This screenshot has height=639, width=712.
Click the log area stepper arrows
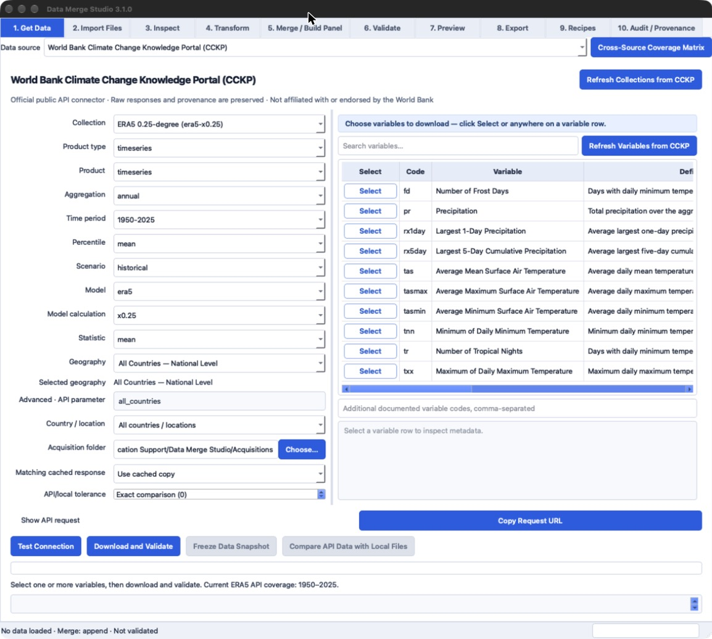(694, 604)
